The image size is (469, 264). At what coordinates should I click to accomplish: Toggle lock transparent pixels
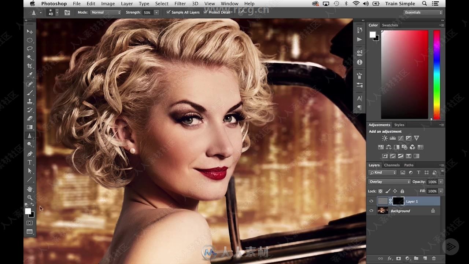coord(380,191)
